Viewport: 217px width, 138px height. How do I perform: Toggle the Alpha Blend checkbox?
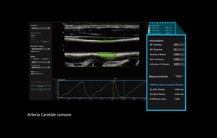point(32,51)
